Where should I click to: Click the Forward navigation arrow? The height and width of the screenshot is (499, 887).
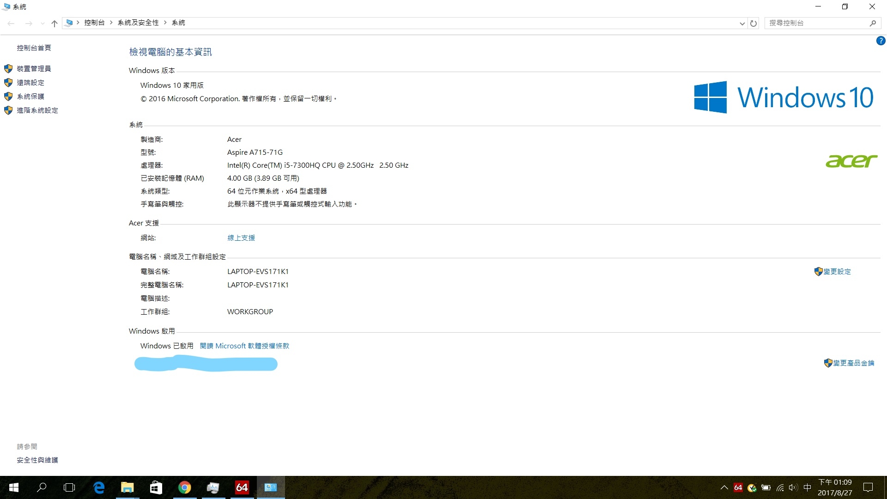(x=29, y=23)
